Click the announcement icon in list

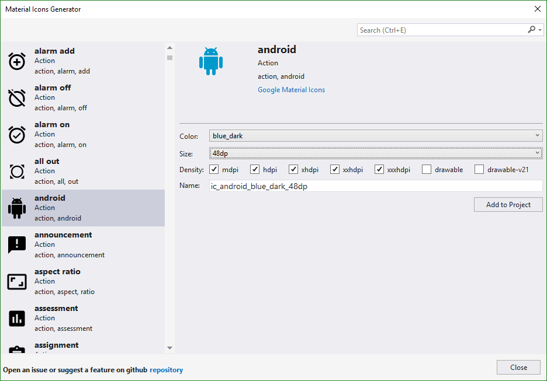[17, 245]
